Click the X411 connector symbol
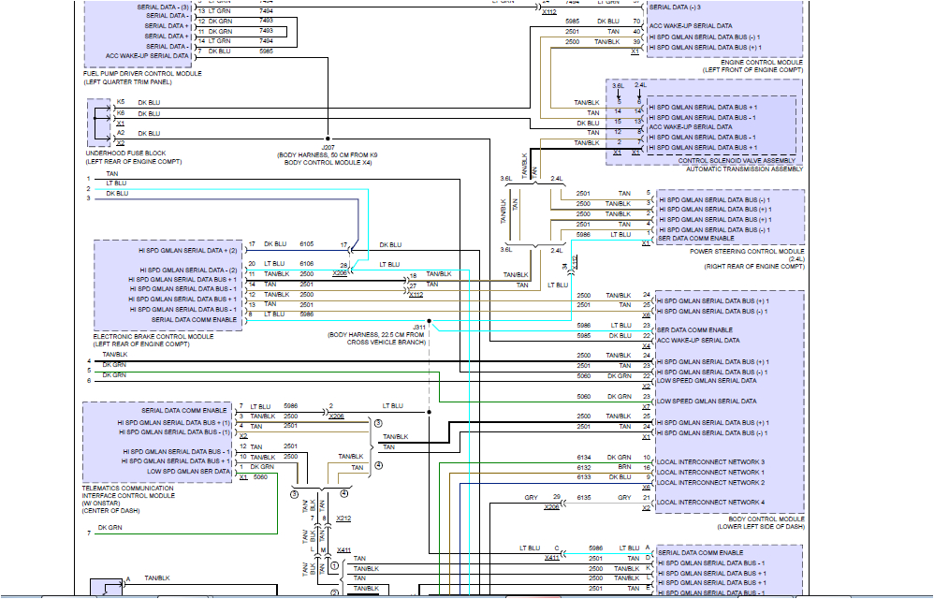The width and height of the screenshot is (934, 599). coord(343,549)
